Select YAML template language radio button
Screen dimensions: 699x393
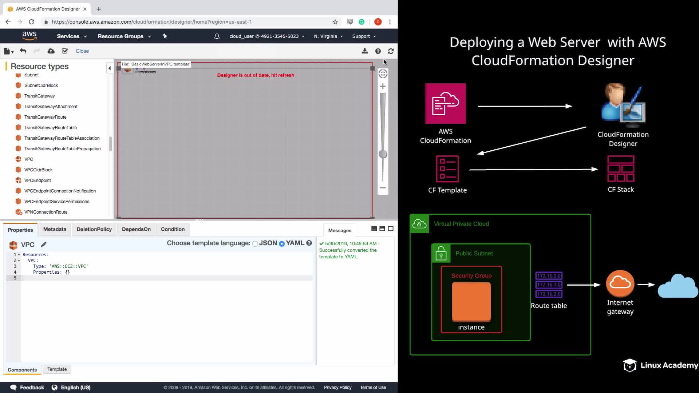click(281, 244)
